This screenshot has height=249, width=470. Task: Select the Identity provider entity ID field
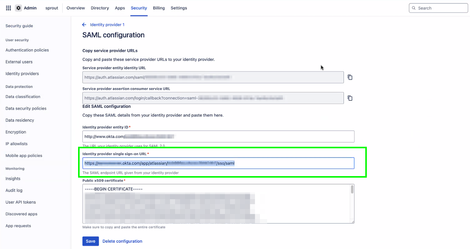(218, 136)
